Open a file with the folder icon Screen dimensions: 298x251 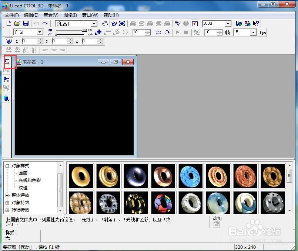17,24
